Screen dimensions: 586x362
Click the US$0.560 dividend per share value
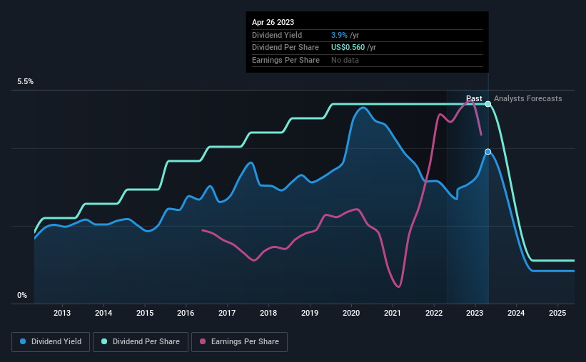pyautogui.click(x=348, y=48)
